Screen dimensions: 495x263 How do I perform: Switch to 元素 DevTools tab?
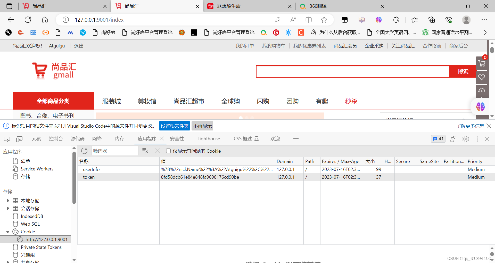coord(36,139)
